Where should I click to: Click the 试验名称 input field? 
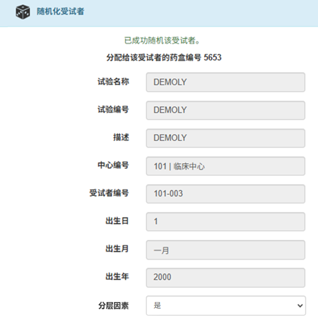(x=225, y=82)
